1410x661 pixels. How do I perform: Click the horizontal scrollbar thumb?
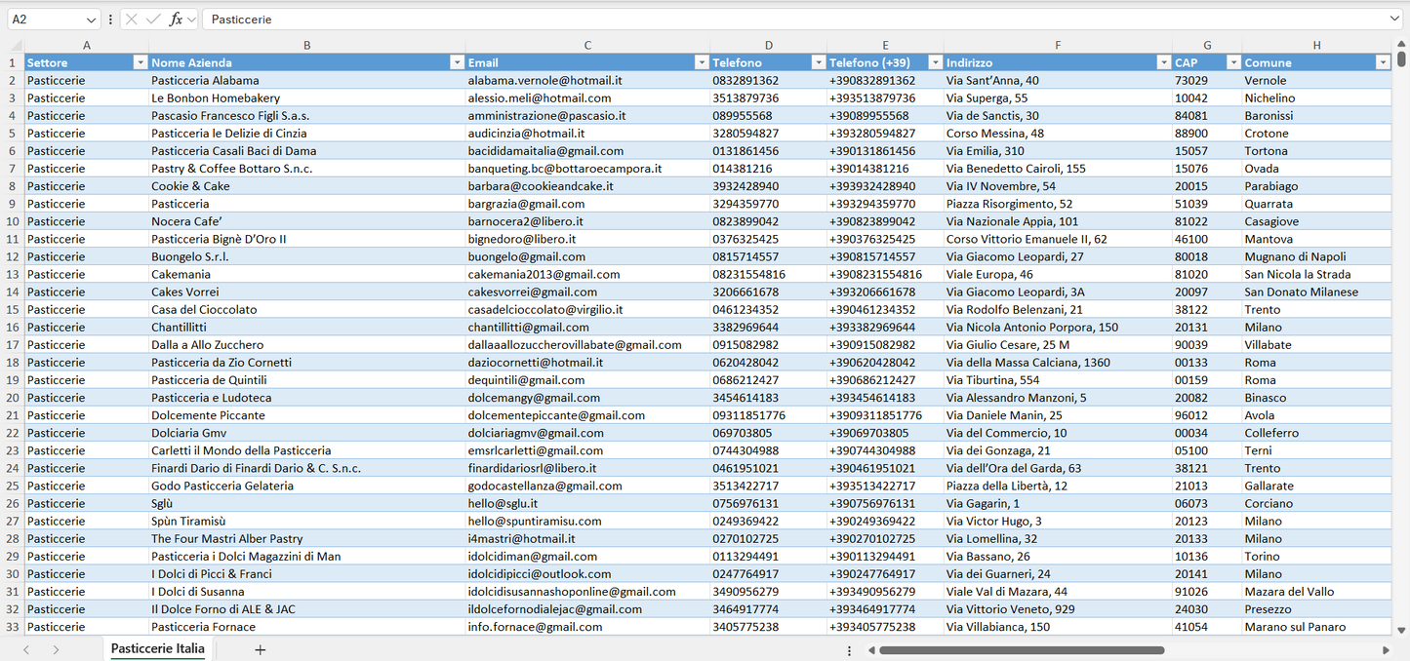[x=1022, y=650]
